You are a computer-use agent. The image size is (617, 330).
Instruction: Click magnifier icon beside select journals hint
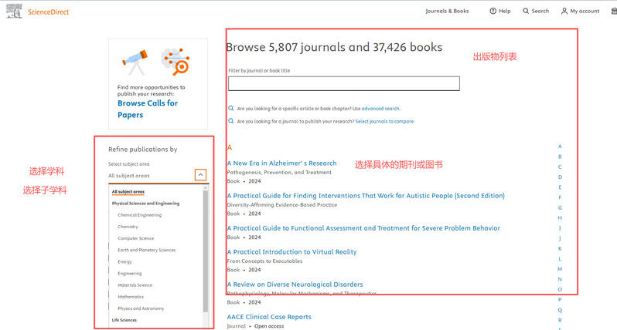(231, 121)
